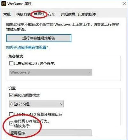The width and height of the screenshot is (128, 140).
Task: Close the WeGame 属性 dialog
Action: click(x=124, y=4)
